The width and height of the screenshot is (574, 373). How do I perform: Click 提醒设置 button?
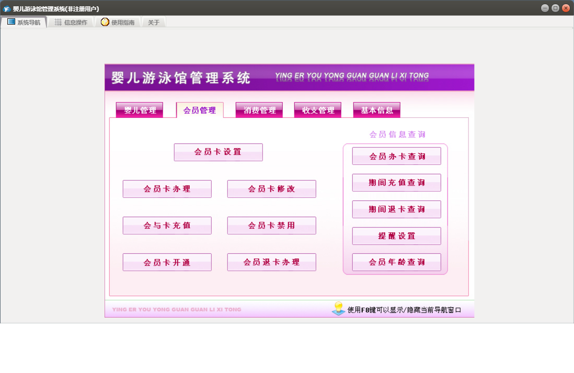397,236
